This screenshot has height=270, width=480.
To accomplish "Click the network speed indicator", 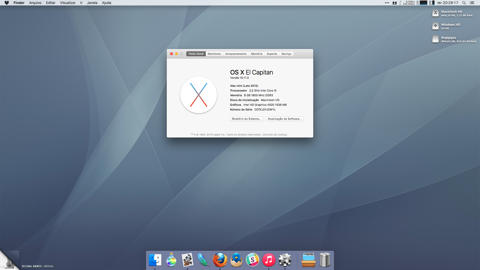I will point(407,3).
